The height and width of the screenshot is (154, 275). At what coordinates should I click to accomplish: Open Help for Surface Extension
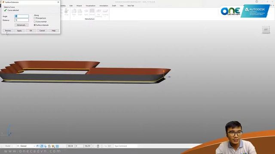click(x=53, y=31)
